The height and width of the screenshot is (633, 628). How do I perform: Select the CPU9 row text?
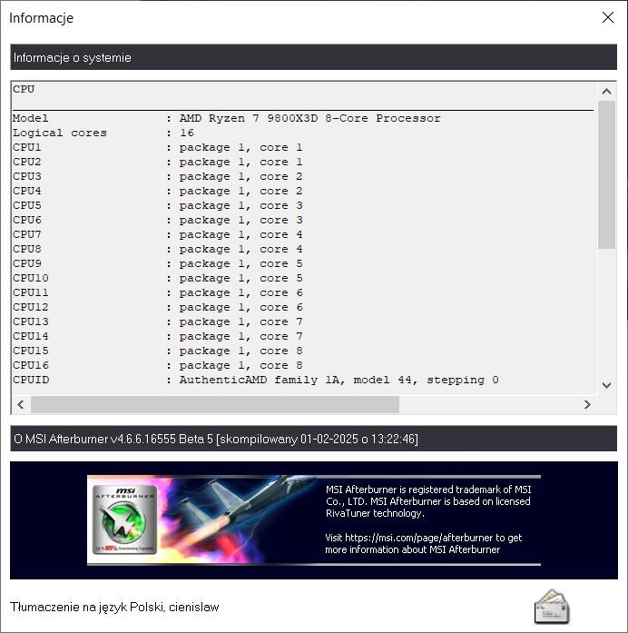click(x=157, y=263)
